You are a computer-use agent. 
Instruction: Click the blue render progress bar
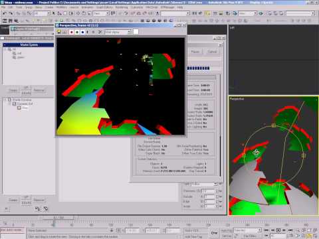pyautogui.click(x=198, y=68)
